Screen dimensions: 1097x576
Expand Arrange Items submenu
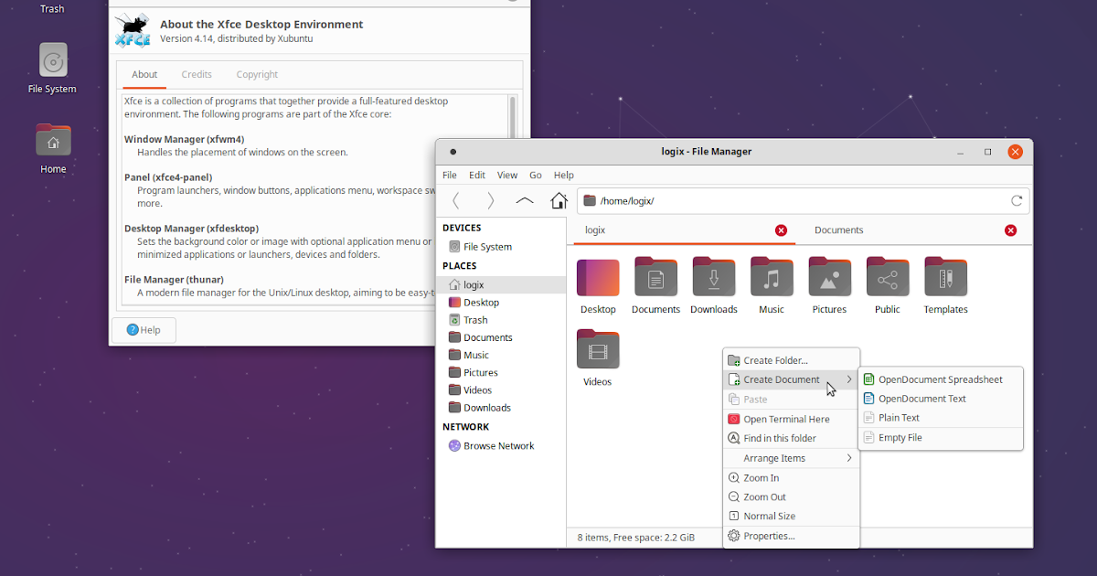791,458
